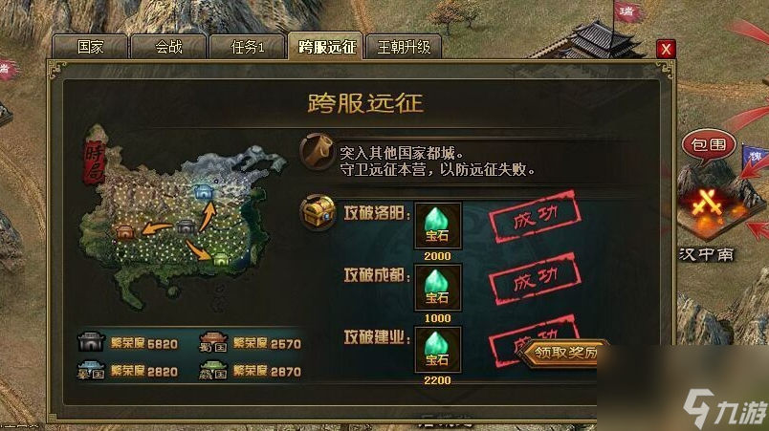Screen dimensions: 769x431
Task: Select the 成都 gem reward icon
Action: tap(437, 287)
